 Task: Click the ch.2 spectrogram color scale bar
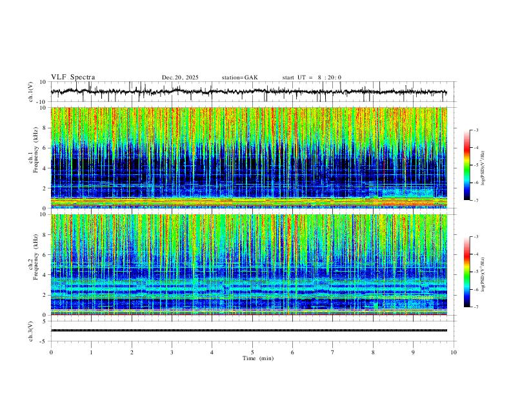pyautogui.click(x=467, y=272)
